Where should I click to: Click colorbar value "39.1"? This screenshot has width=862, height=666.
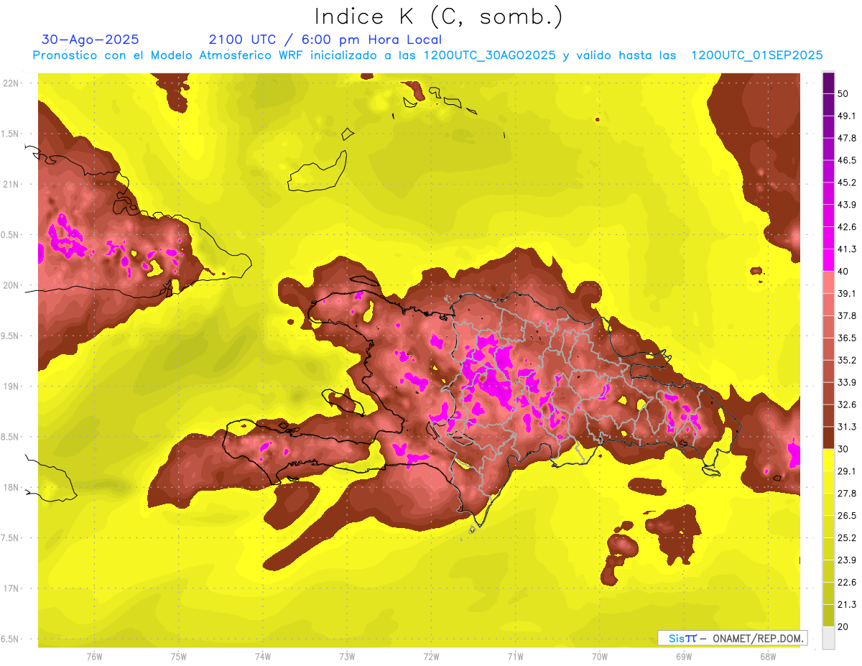pos(846,293)
